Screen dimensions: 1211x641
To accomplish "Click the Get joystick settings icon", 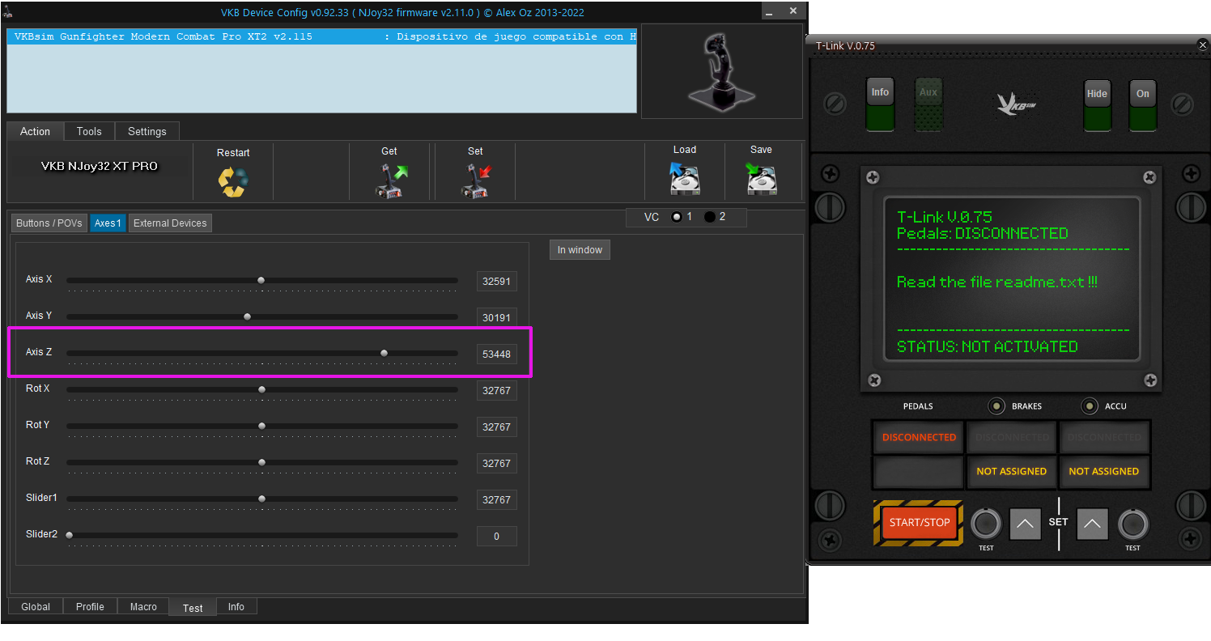I will (x=392, y=180).
